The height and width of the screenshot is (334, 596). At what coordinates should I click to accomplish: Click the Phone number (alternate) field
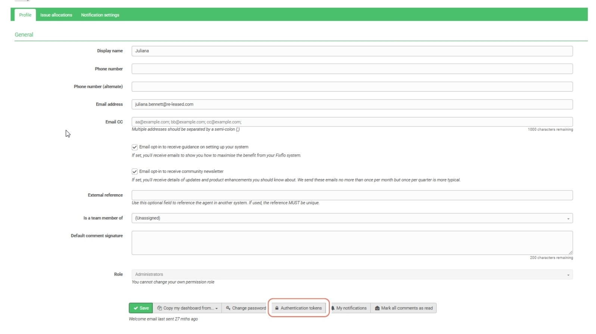pyautogui.click(x=352, y=86)
